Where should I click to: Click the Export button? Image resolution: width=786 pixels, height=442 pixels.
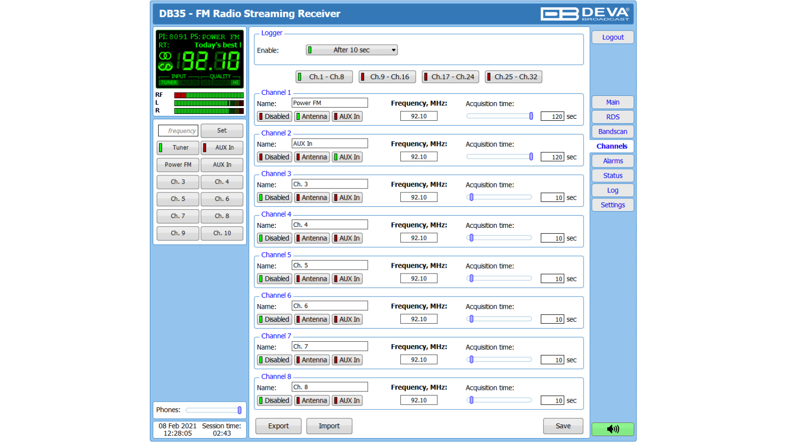coord(279,426)
